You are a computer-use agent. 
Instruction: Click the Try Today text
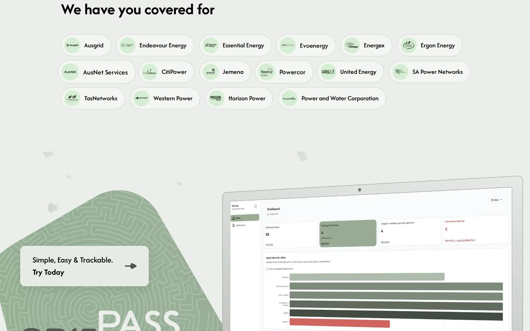pos(48,272)
